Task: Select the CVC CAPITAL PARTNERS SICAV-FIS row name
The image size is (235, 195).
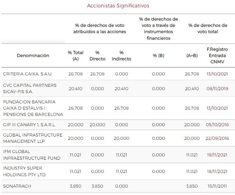Action: 29,89
